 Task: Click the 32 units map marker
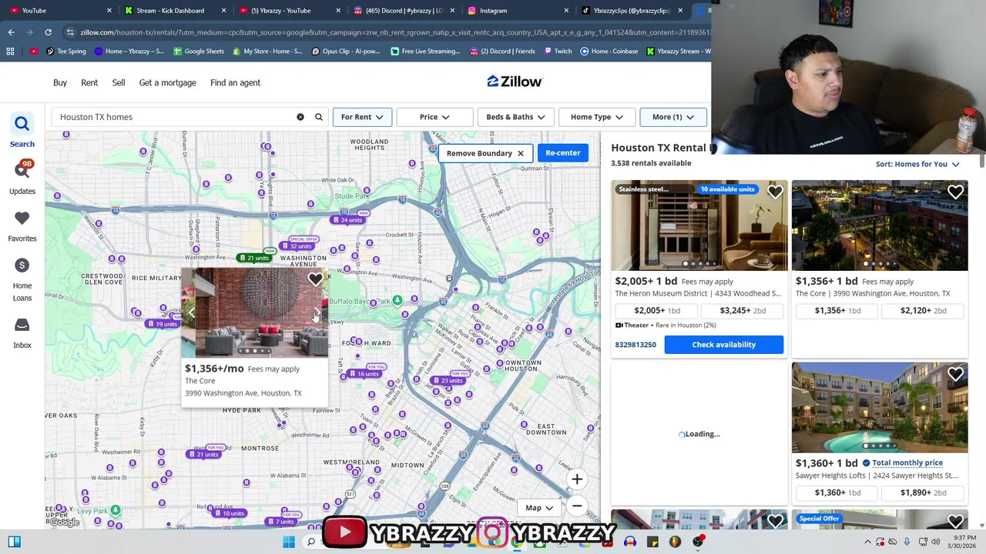click(297, 246)
